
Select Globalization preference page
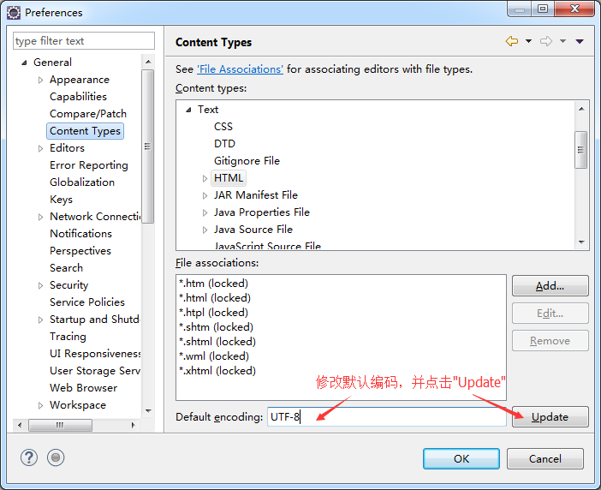(x=82, y=182)
